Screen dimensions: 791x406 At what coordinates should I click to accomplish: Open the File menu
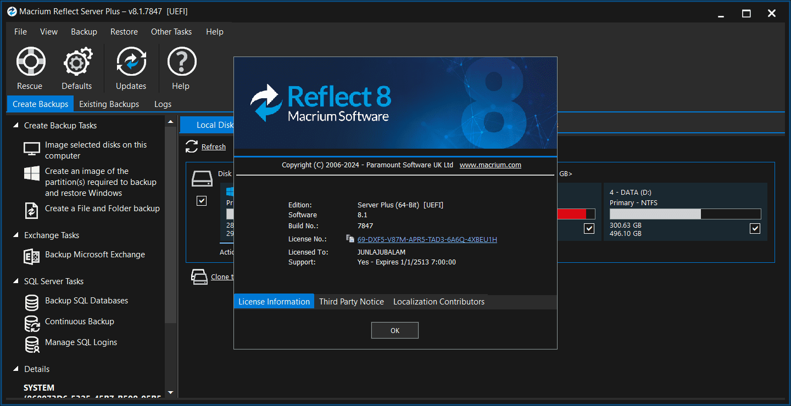[x=20, y=32]
